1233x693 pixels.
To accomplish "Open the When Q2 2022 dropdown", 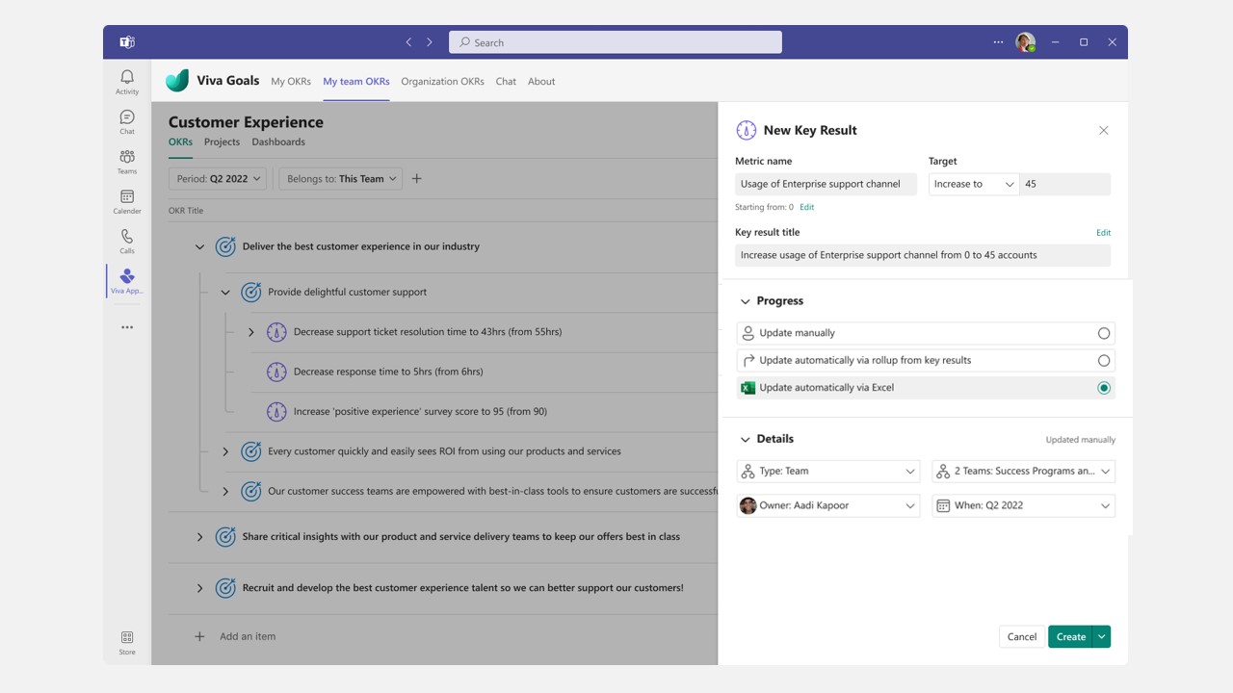I will tap(1024, 505).
